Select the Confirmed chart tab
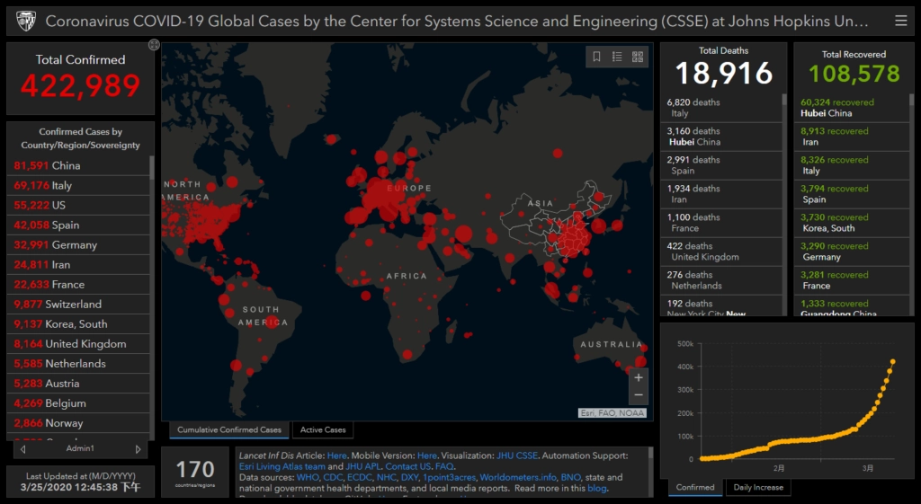The width and height of the screenshot is (921, 504). click(x=695, y=488)
